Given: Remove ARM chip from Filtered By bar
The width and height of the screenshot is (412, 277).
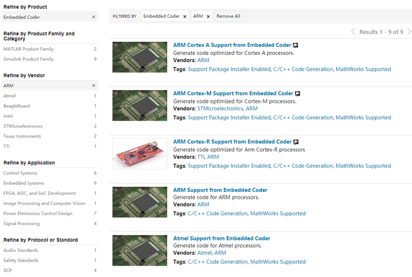Looking at the screenshot, I should coord(208,17).
